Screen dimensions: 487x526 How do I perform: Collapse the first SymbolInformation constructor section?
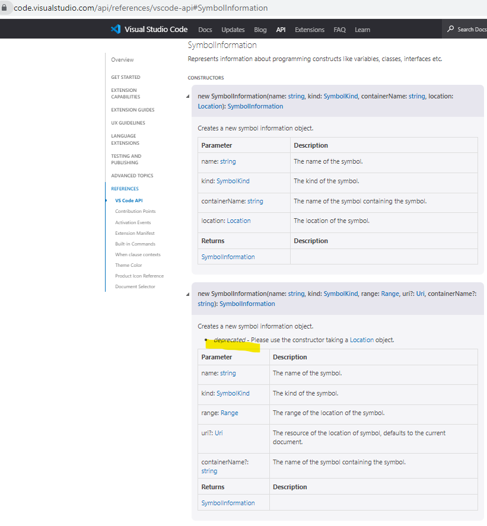(x=187, y=96)
